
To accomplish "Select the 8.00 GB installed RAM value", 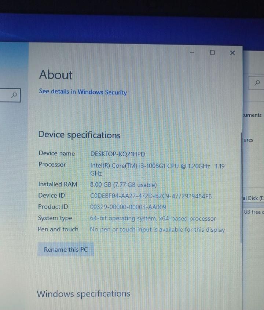I will pos(124,185).
